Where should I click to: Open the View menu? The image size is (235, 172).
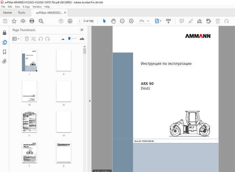[17, 7]
